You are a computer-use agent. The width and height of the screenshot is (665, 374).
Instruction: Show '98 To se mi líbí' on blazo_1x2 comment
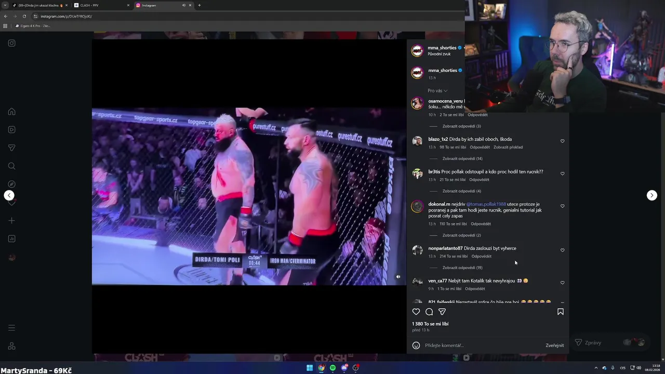coord(453,147)
